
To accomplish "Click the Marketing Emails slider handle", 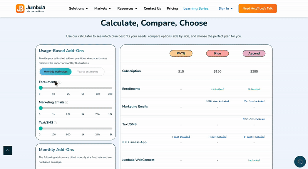I will point(41,108).
